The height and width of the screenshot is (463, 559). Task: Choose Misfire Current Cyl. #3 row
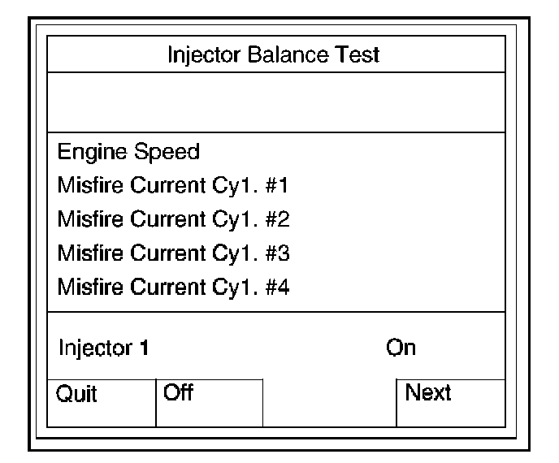pos(174,253)
